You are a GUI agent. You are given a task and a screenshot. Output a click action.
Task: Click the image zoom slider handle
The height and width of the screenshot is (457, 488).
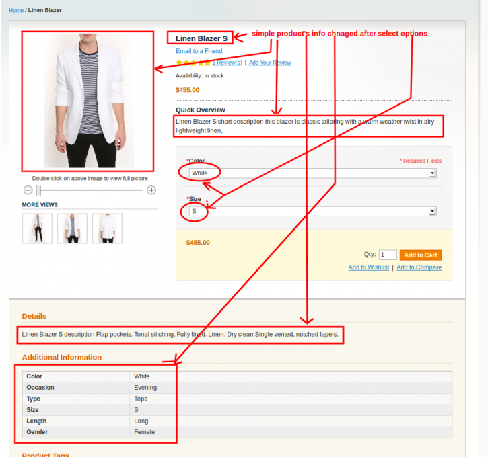38,190
